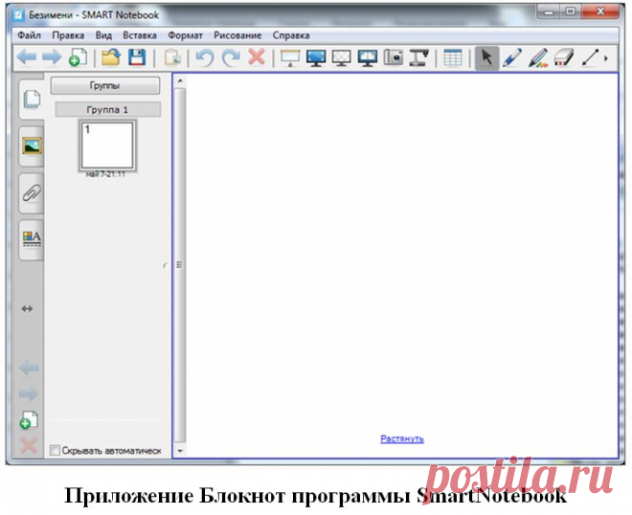Click the Растянуть link

point(402,438)
